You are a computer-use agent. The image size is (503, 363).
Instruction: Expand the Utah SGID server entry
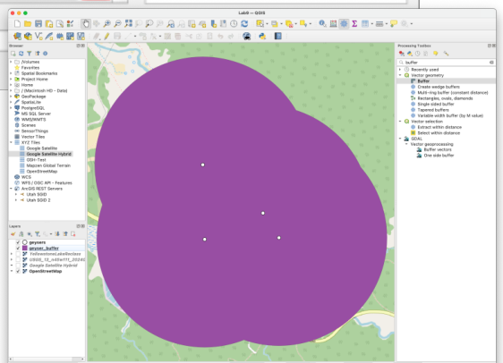coord(16,194)
